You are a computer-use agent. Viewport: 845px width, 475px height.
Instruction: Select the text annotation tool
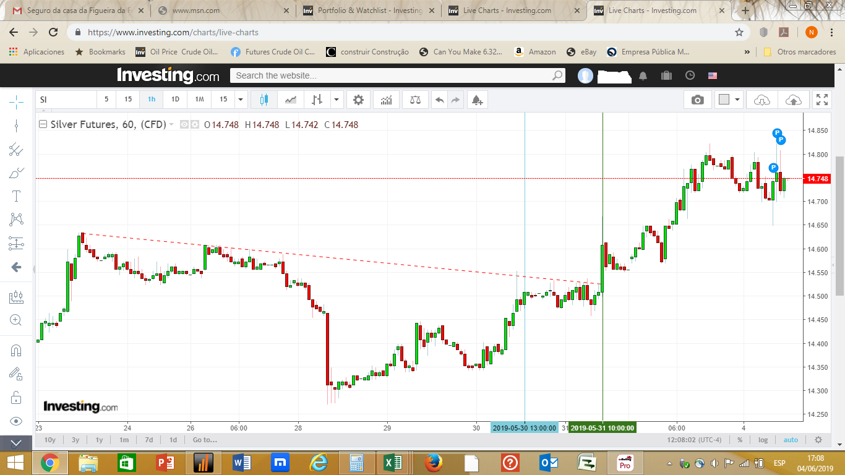(x=16, y=196)
